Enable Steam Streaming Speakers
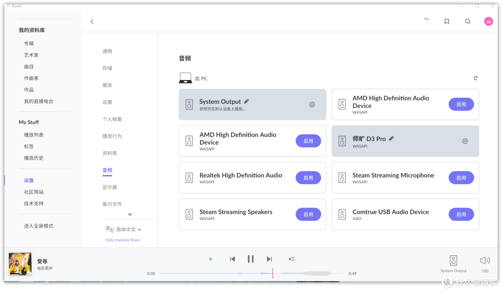This screenshot has width=502, height=293. tap(308, 214)
